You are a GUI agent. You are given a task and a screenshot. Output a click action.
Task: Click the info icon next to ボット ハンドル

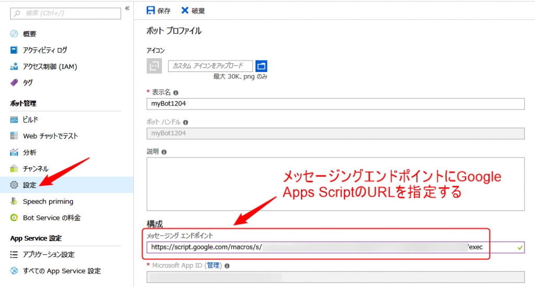185,123
